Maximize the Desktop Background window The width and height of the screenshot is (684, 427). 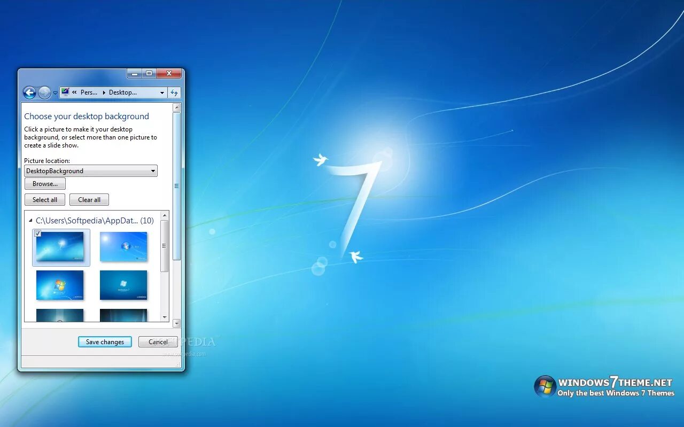[x=149, y=74]
